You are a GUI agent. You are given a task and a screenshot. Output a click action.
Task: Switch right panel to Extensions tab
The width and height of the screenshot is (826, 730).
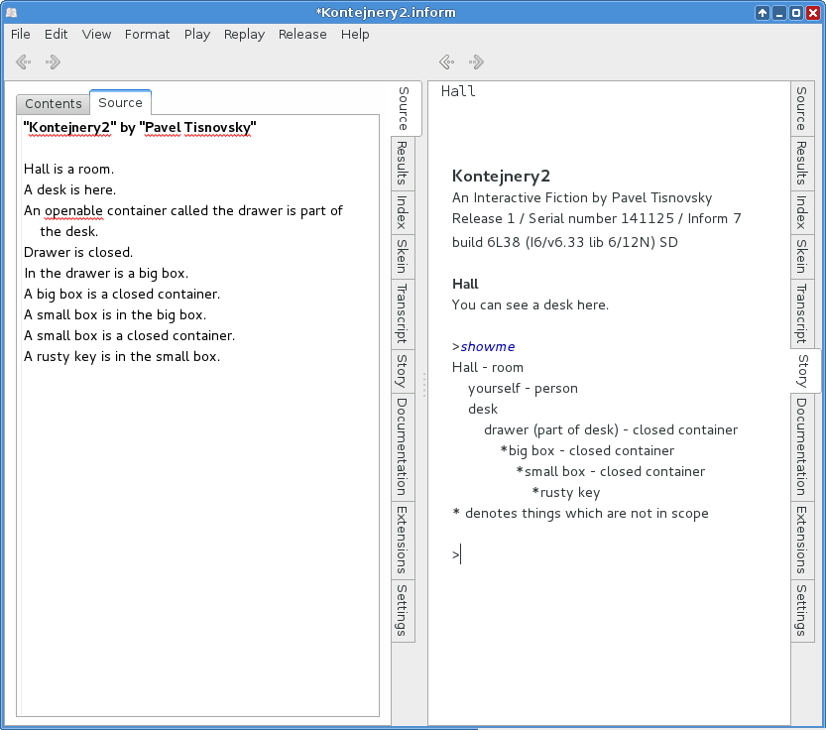802,541
